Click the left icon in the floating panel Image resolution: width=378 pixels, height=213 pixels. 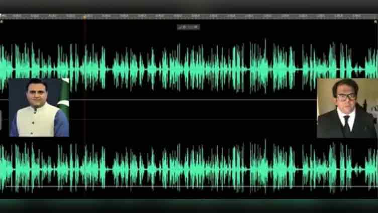point(180,27)
